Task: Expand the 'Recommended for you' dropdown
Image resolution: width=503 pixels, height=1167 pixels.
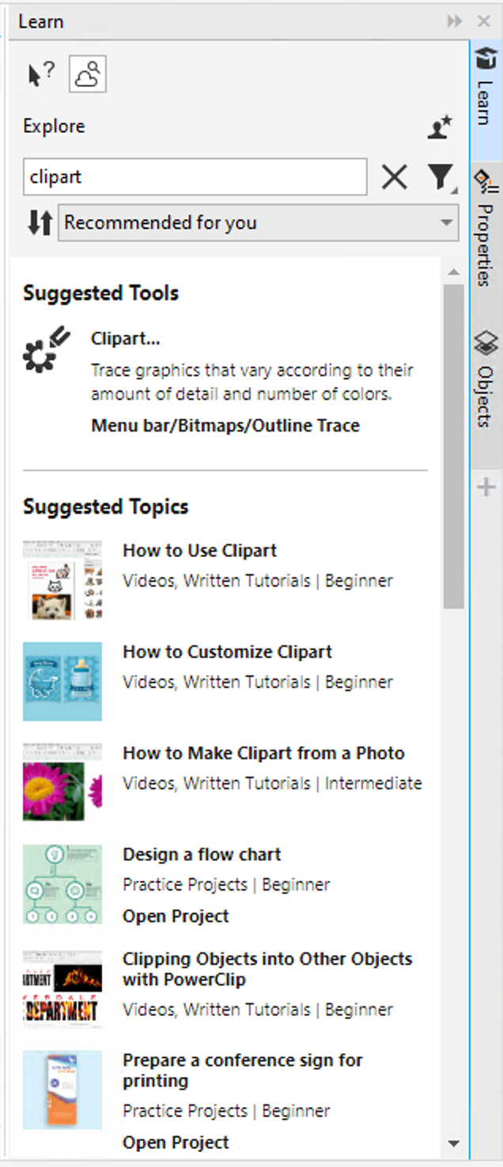Action: 259,223
